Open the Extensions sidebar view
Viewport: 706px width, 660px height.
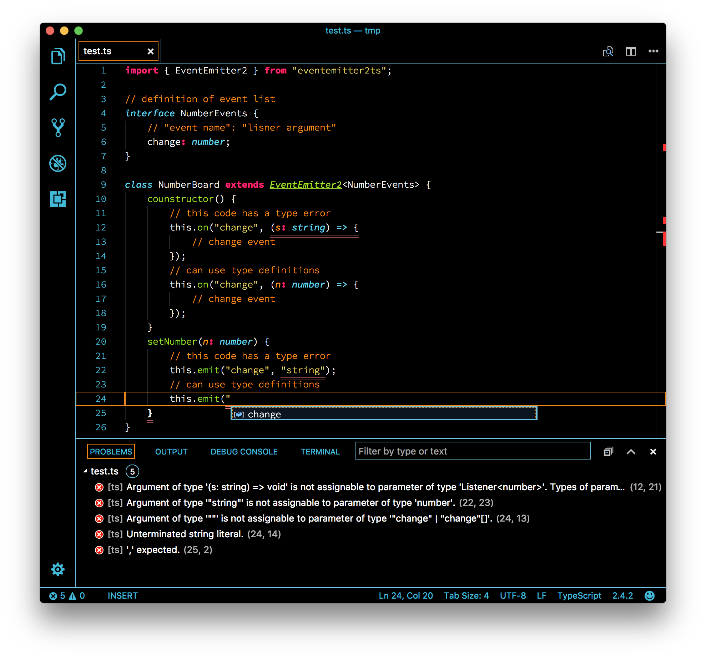[58, 199]
